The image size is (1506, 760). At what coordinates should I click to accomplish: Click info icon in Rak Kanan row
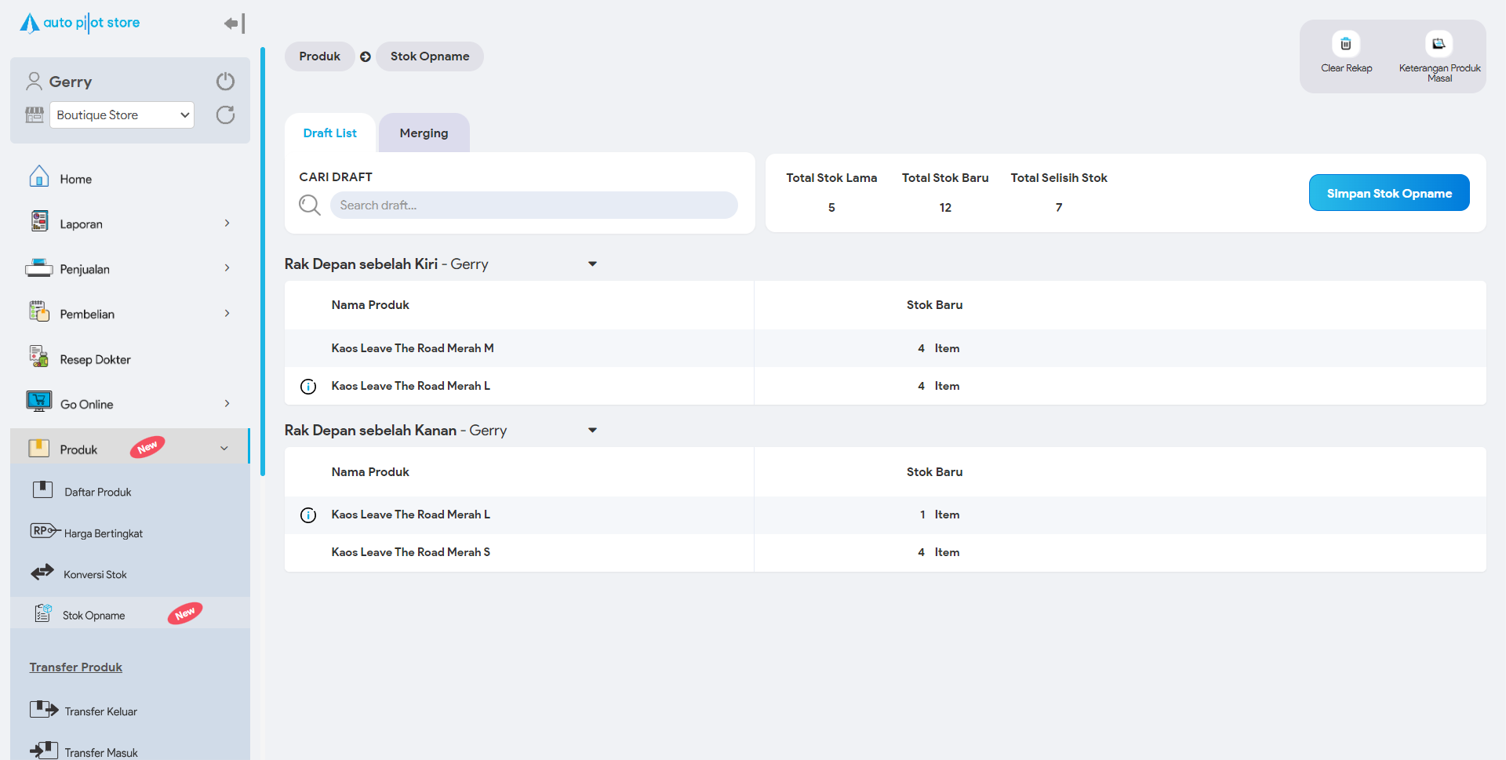pyautogui.click(x=308, y=515)
